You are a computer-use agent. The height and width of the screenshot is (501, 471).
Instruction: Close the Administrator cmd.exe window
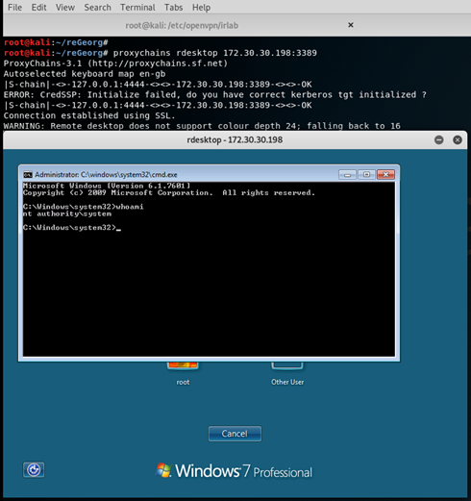(385, 175)
